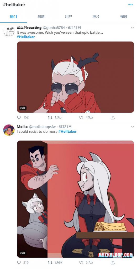Expand Moika tweet's chevron menu
The height and width of the screenshot is (269, 137).
[132, 127]
